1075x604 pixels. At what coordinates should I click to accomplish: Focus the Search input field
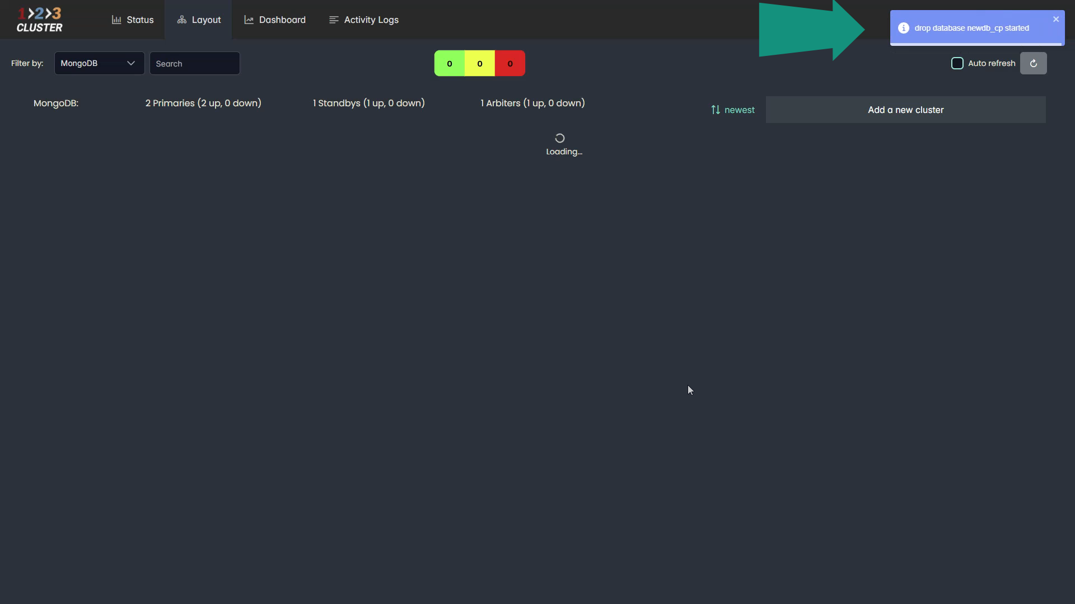pyautogui.click(x=194, y=63)
